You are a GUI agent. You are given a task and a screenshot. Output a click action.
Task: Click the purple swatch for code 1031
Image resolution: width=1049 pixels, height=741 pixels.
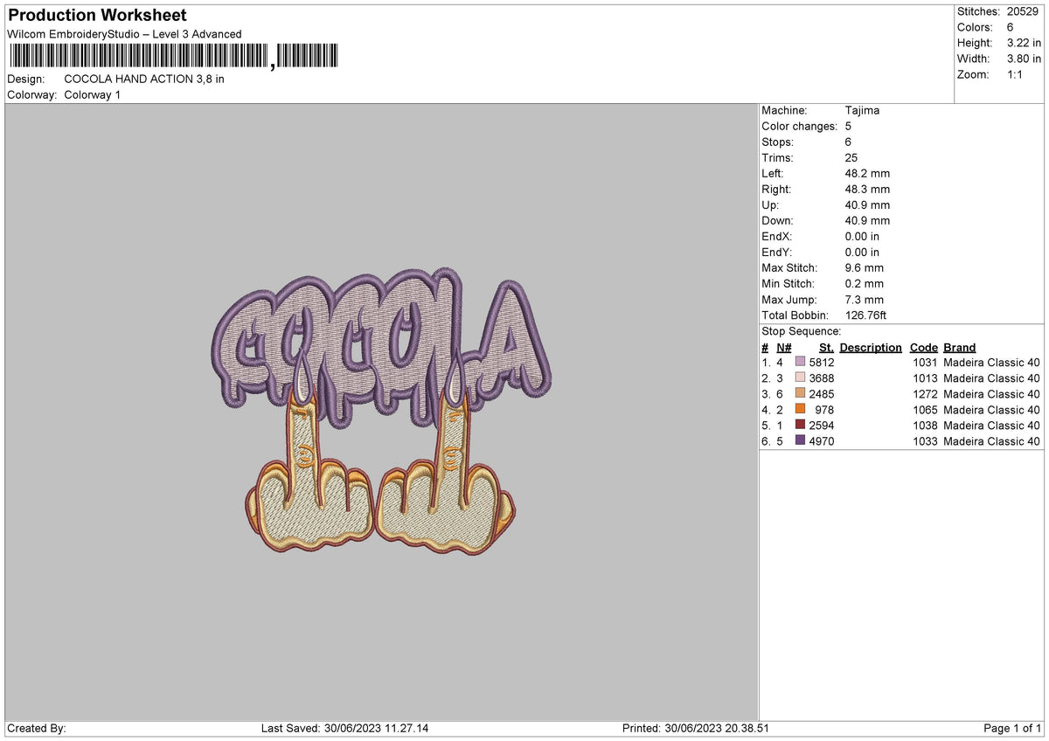pos(800,362)
